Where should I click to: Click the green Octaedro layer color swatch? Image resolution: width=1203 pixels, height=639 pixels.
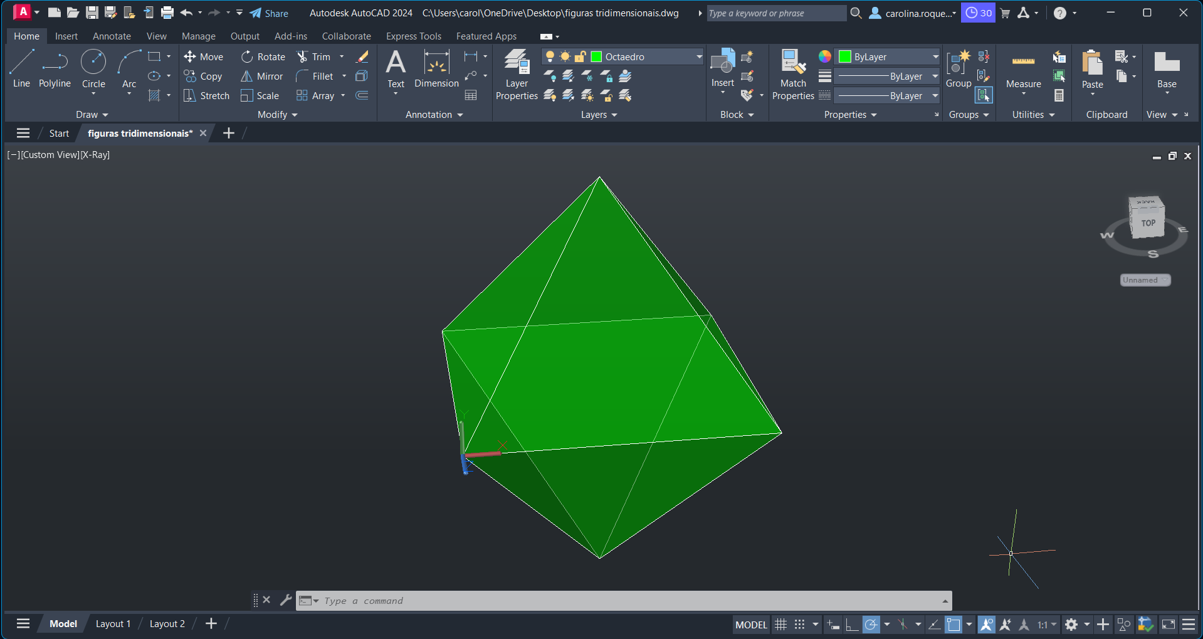point(597,56)
